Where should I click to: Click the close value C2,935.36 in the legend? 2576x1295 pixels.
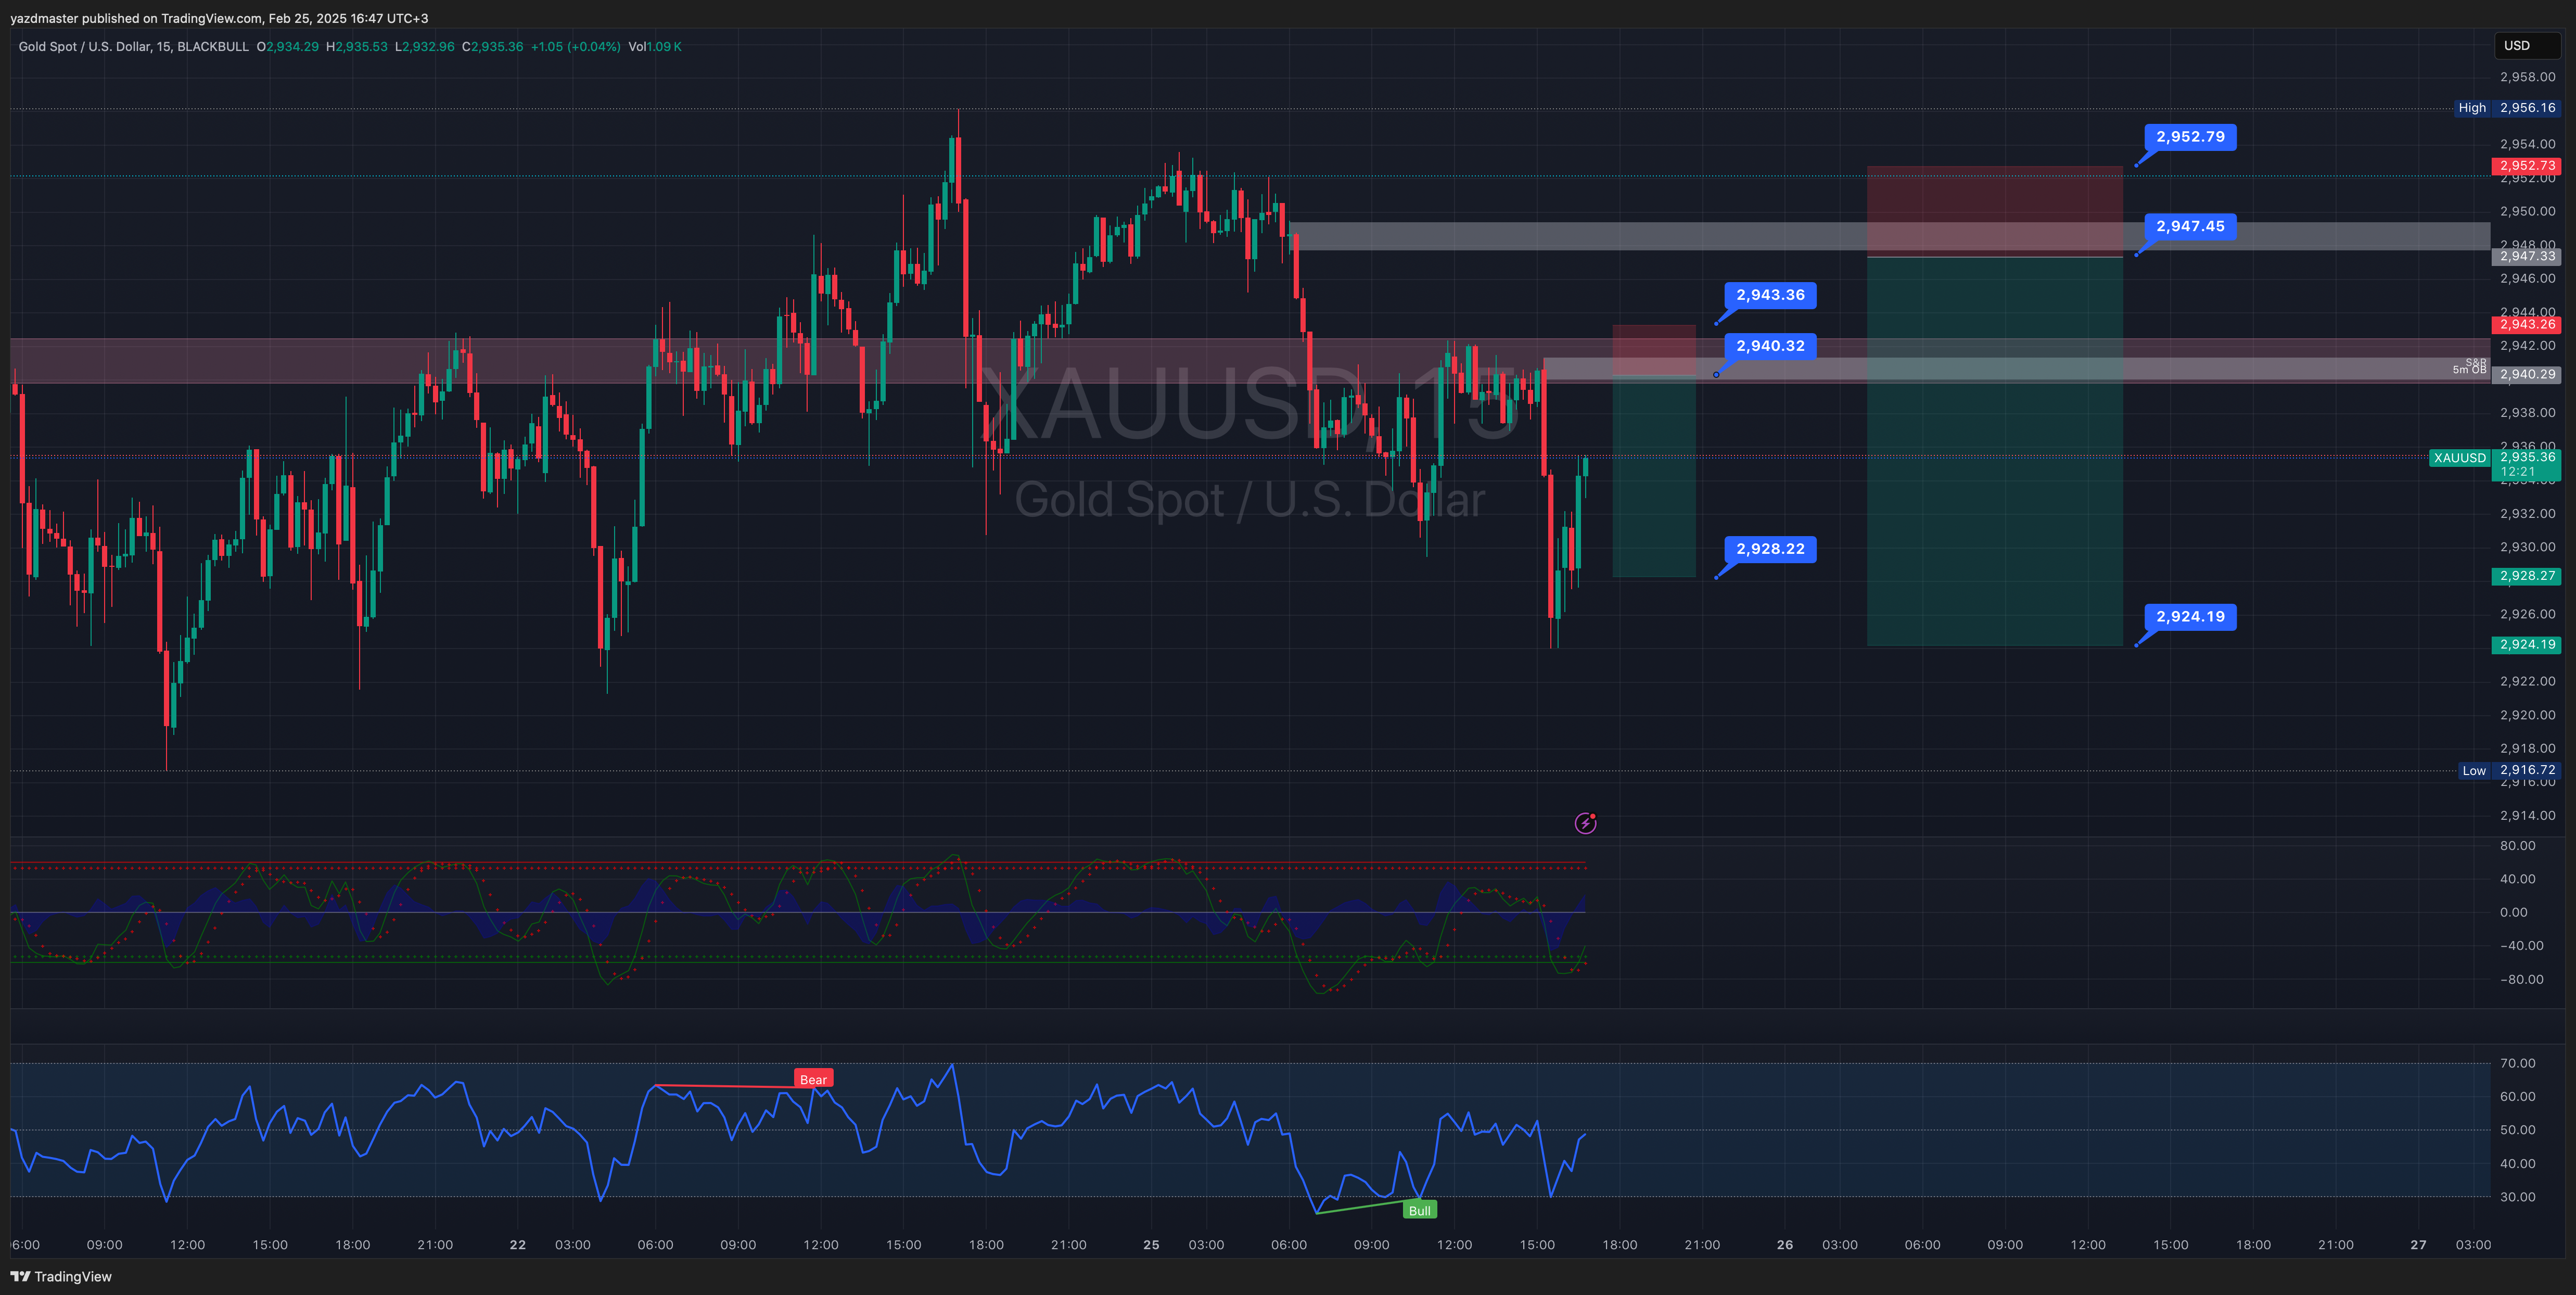pyautogui.click(x=493, y=46)
